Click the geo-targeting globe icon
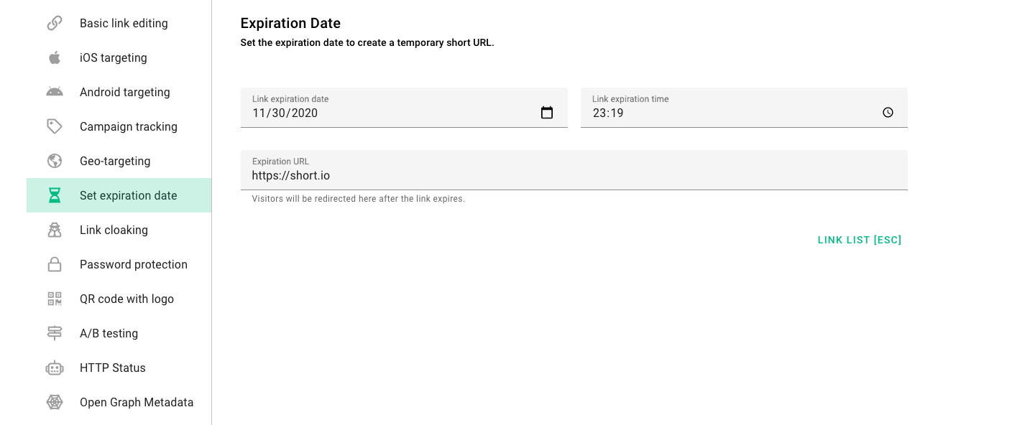This screenshot has height=430, width=1012. coord(55,161)
